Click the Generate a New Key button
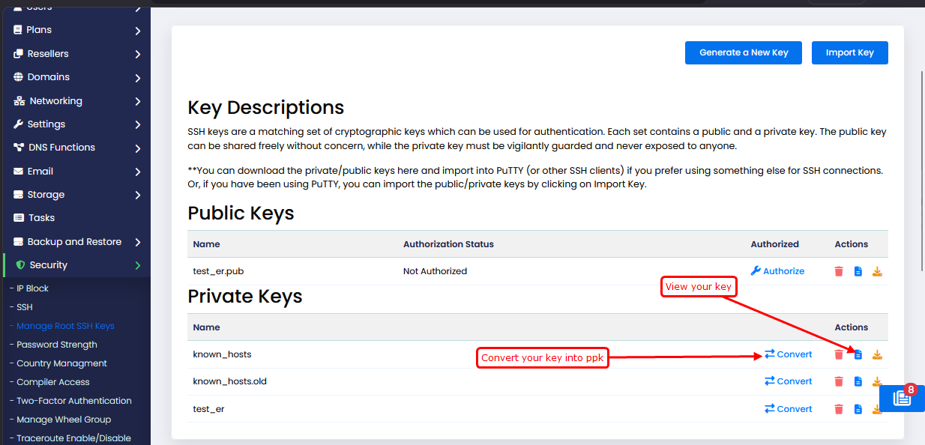925x445 pixels. pos(744,52)
